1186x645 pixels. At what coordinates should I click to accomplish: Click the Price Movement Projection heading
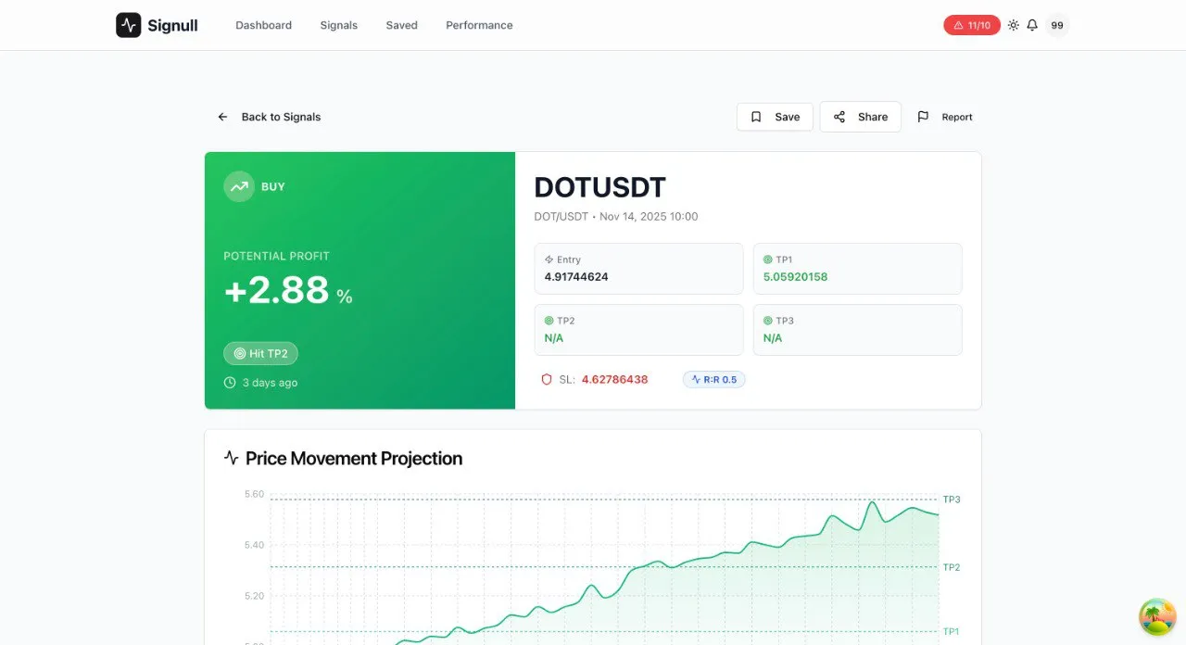[354, 458]
